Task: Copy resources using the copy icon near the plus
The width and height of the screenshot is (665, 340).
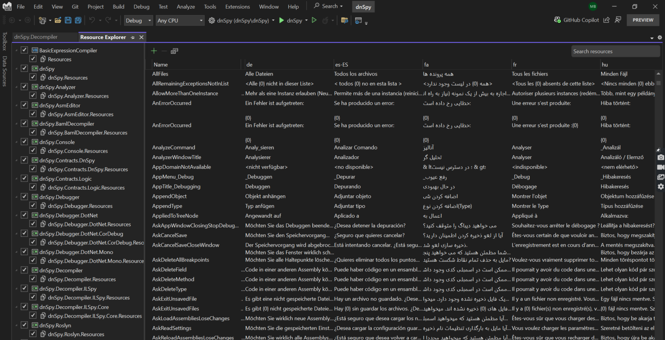Action: pos(174,51)
